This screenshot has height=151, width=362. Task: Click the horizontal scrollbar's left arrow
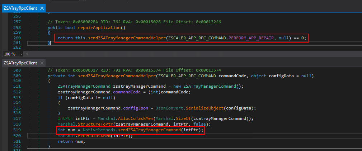tap(26, 54)
